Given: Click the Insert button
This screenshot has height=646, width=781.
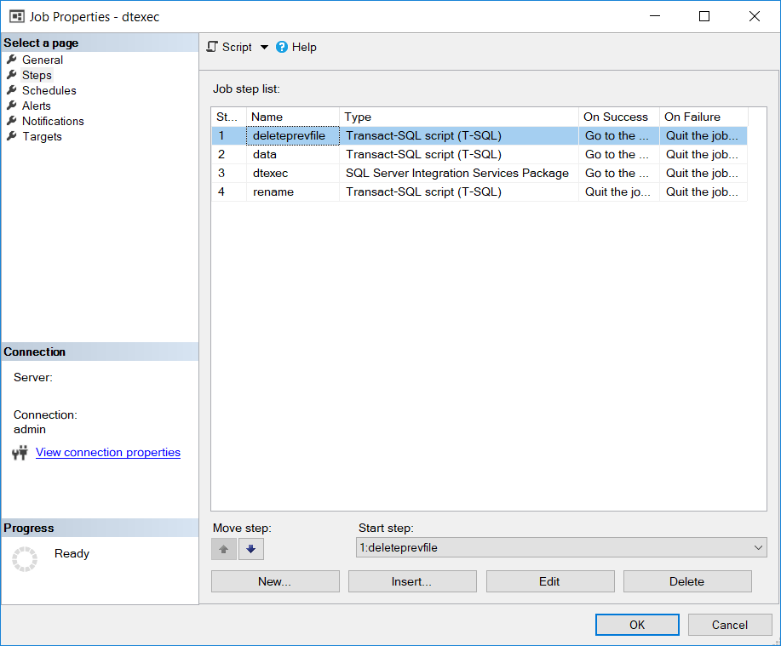Looking at the screenshot, I should point(411,580).
